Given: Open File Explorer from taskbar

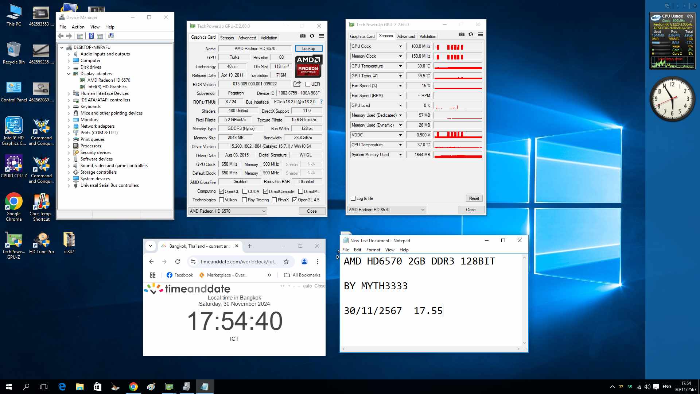Looking at the screenshot, I should [x=79, y=387].
